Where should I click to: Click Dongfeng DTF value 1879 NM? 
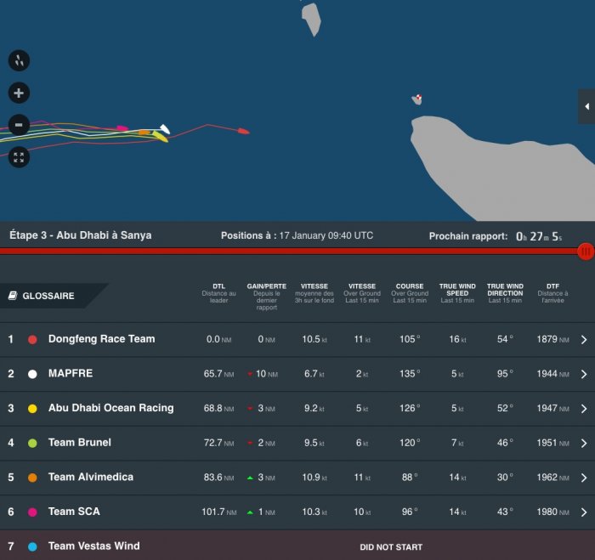pyautogui.click(x=552, y=339)
